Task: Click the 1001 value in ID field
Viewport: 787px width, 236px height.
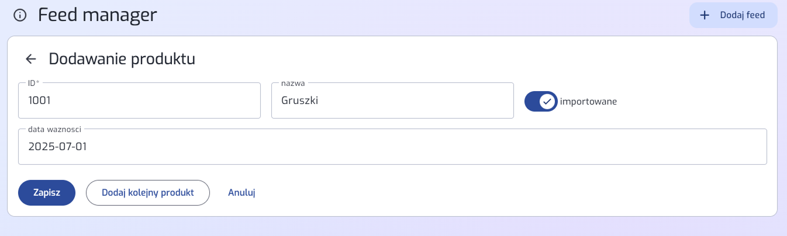Action: pyautogui.click(x=40, y=100)
